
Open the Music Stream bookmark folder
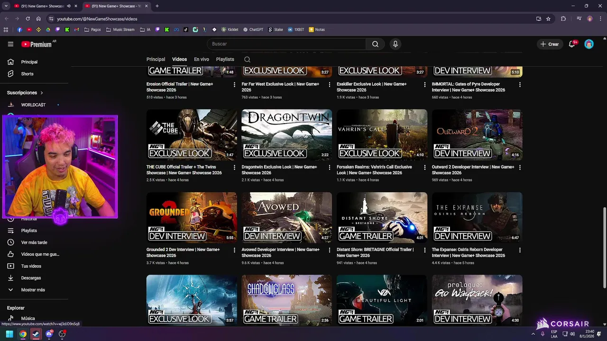pos(120,29)
